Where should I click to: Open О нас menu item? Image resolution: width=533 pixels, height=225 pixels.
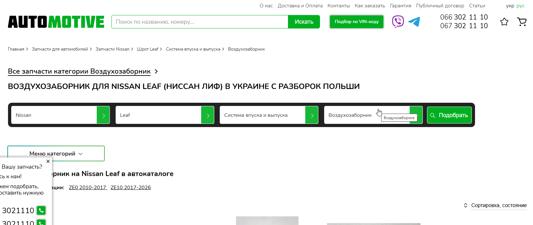(x=266, y=6)
